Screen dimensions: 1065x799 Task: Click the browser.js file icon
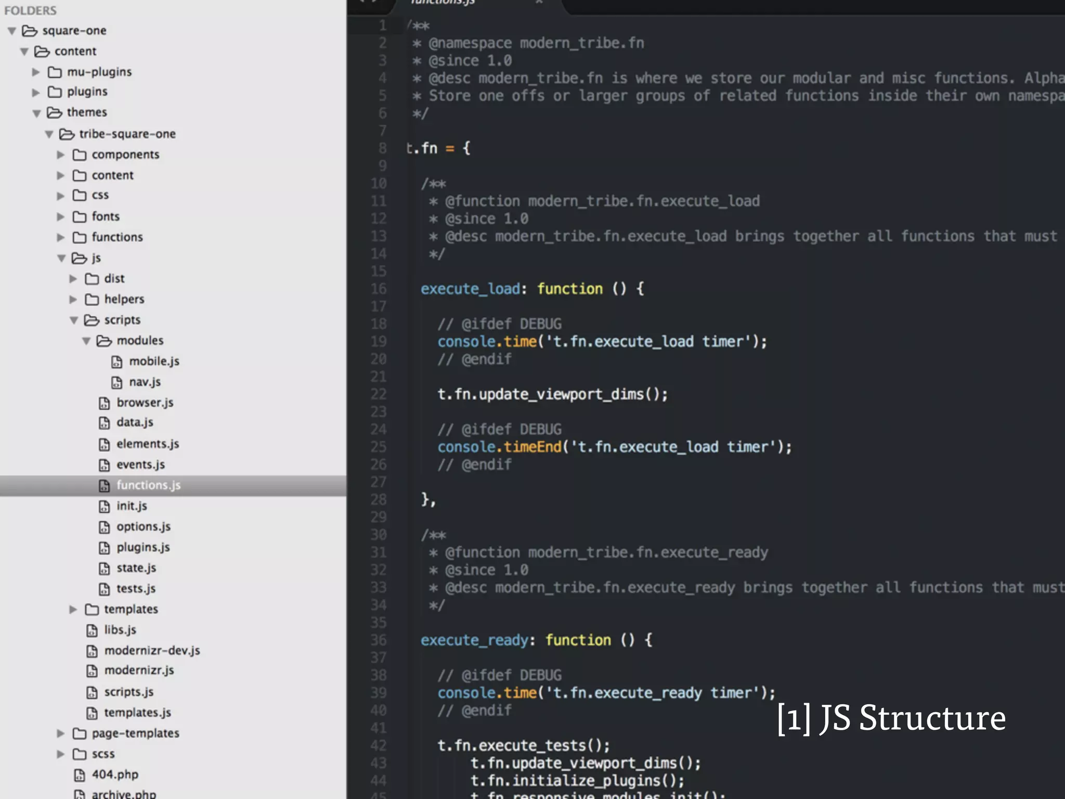105,403
